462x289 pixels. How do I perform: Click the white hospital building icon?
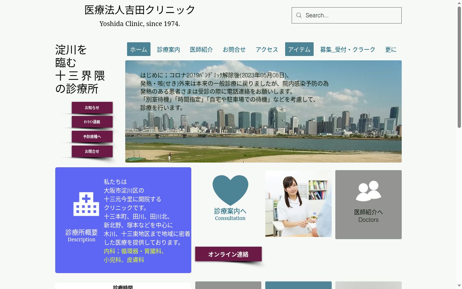86,204
